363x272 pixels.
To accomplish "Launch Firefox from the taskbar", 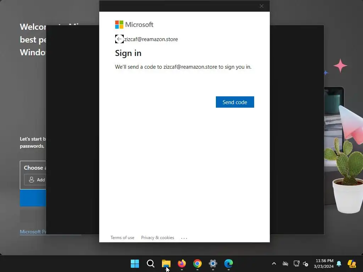I will click(x=182, y=263).
